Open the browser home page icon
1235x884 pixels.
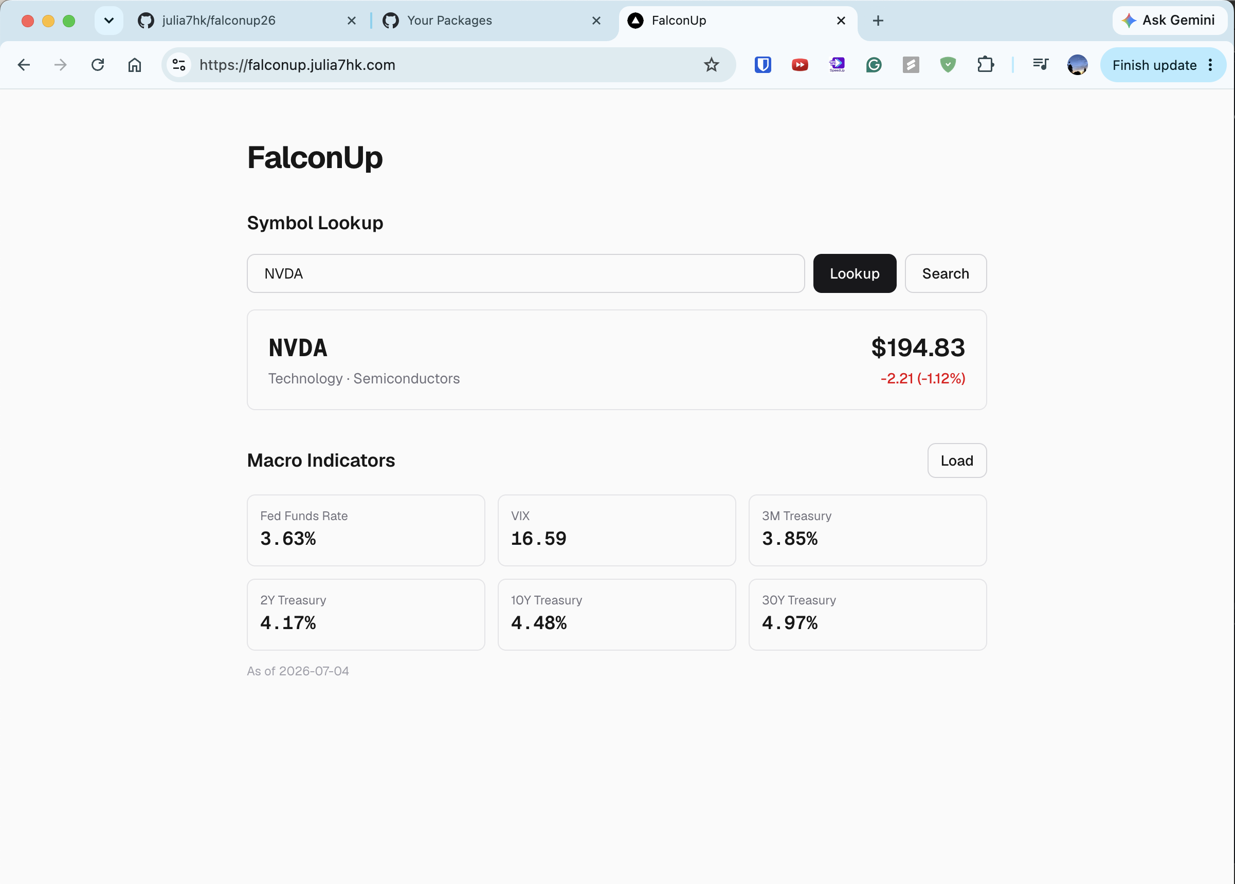(135, 65)
